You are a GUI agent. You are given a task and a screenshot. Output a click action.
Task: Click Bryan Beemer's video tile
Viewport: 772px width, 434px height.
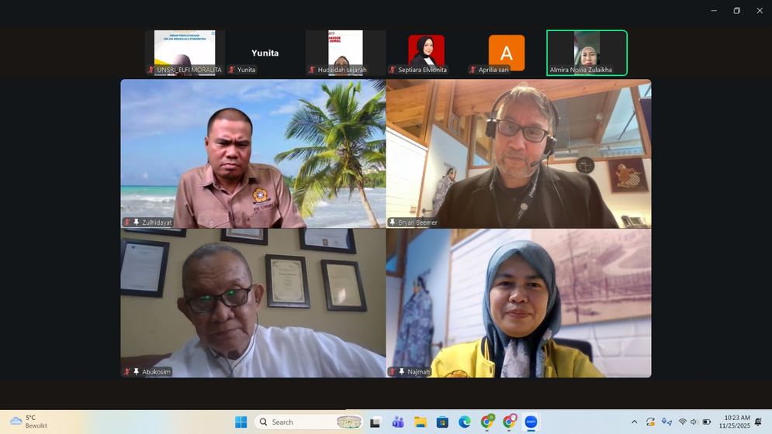(518, 153)
